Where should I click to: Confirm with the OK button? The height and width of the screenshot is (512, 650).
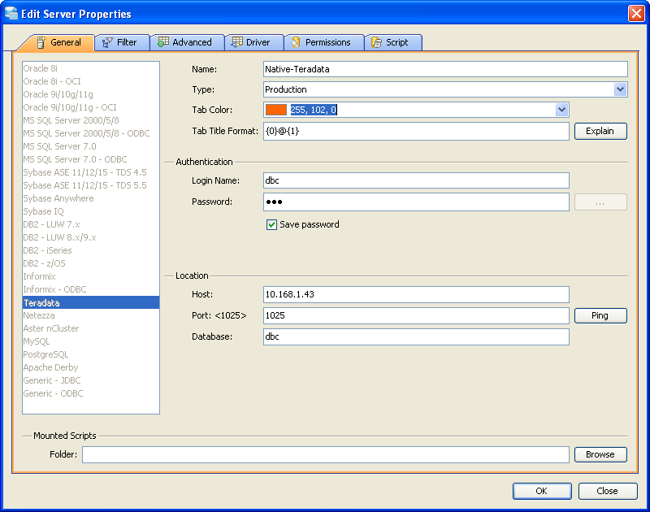(542, 491)
